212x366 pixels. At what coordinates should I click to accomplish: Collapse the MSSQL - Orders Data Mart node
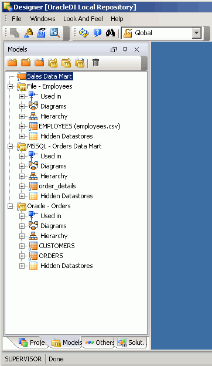[x=10, y=146]
